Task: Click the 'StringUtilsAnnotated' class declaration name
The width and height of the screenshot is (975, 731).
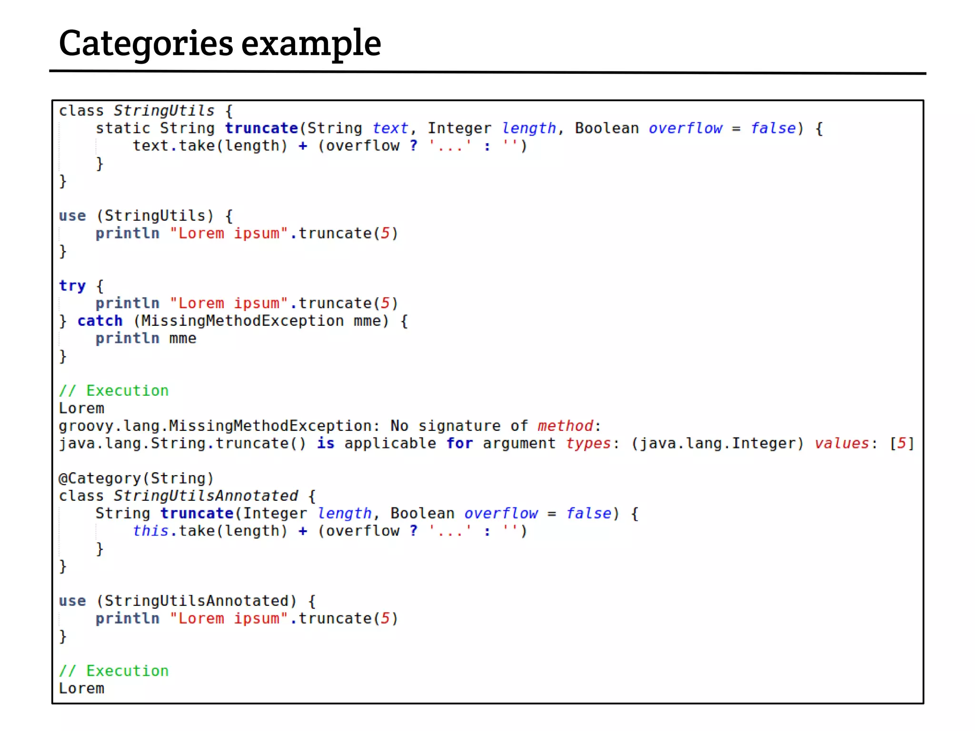Action: (x=206, y=496)
